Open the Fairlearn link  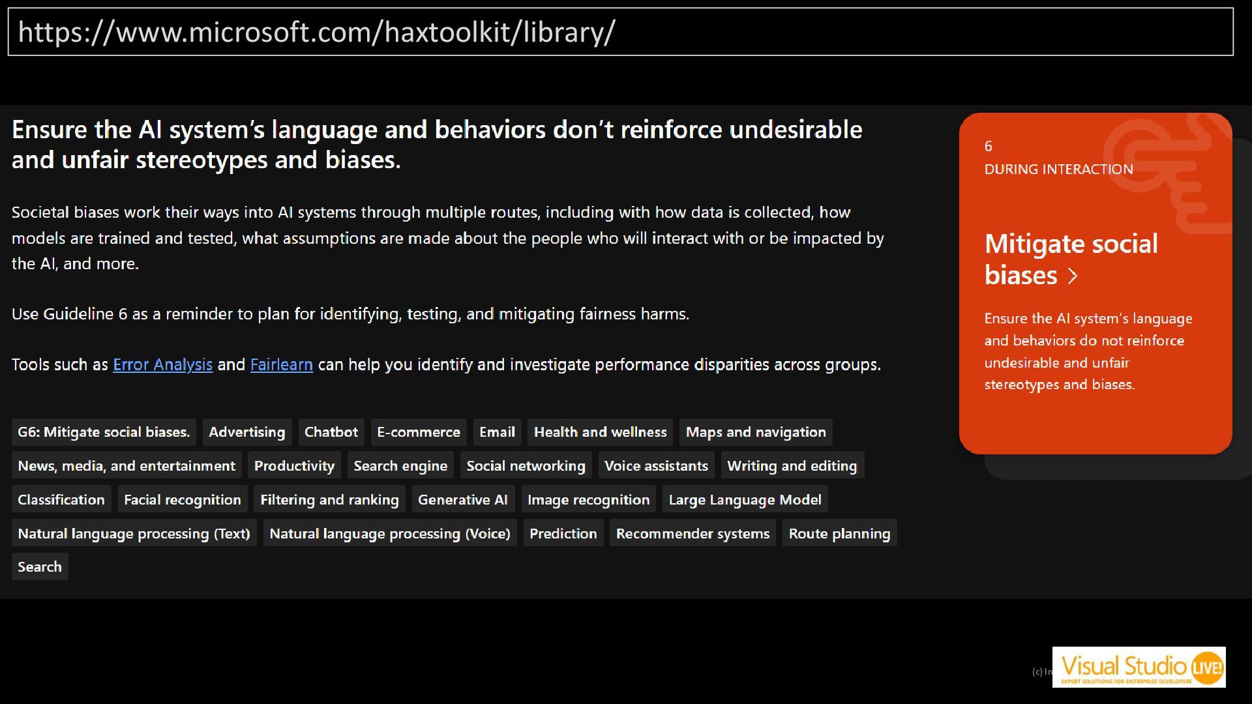coord(281,364)
